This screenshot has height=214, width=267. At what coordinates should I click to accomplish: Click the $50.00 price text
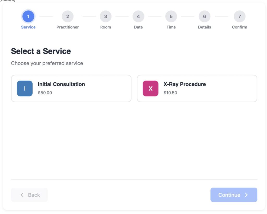45,93
